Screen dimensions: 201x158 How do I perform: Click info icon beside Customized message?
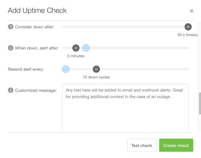pyautogui.click(x=11, y=90)
